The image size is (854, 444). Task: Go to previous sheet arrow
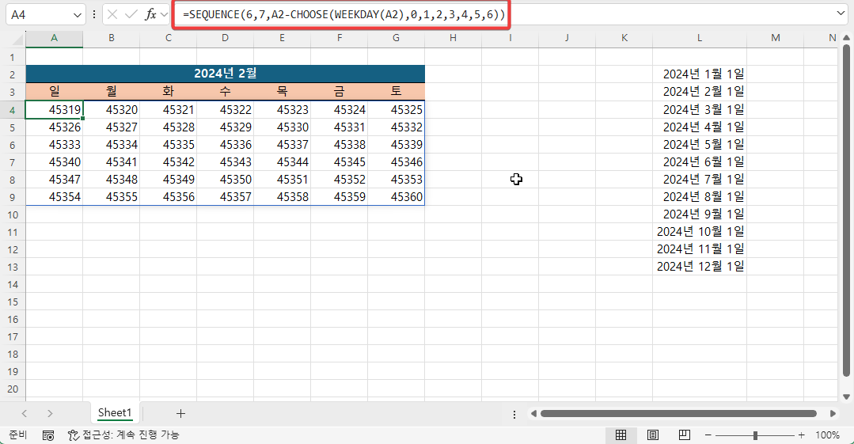coord(24,413)
